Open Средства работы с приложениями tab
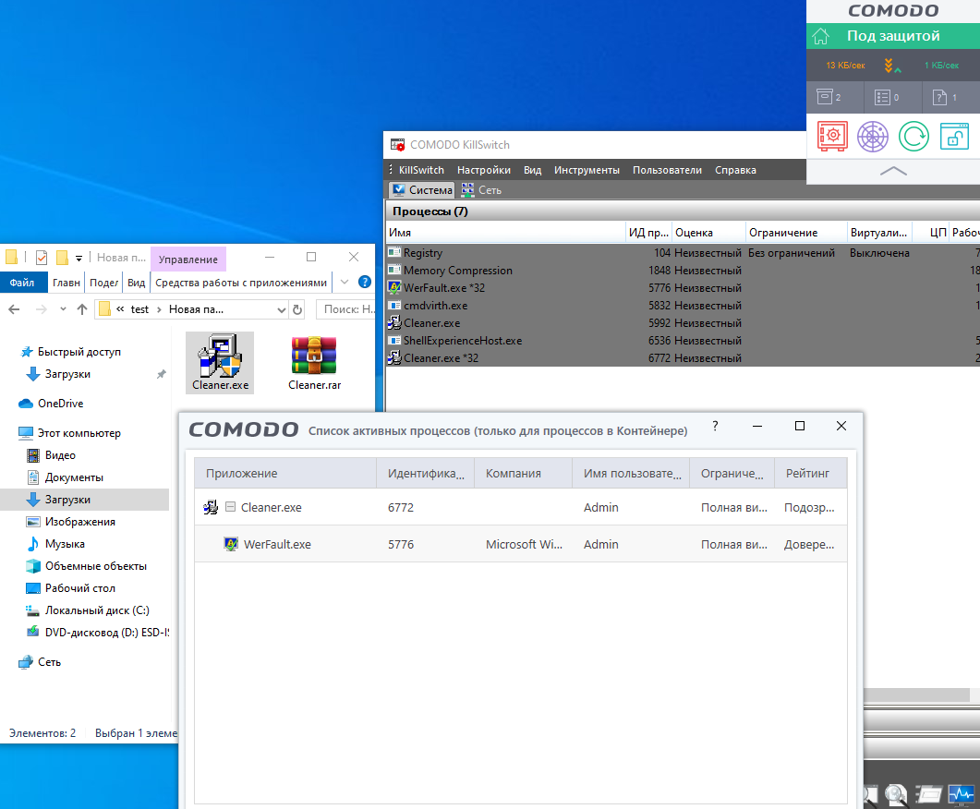Image resolution: width=980 pixels, height=809 pixels. pos(241,283)
